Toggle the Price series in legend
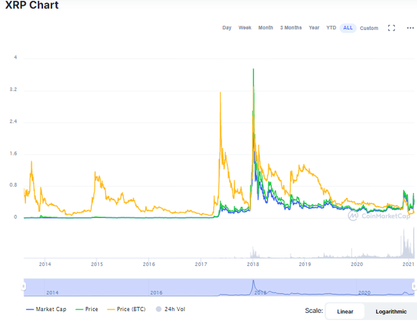The height and width of the screenshot is (322, 417). coord(87,309)
